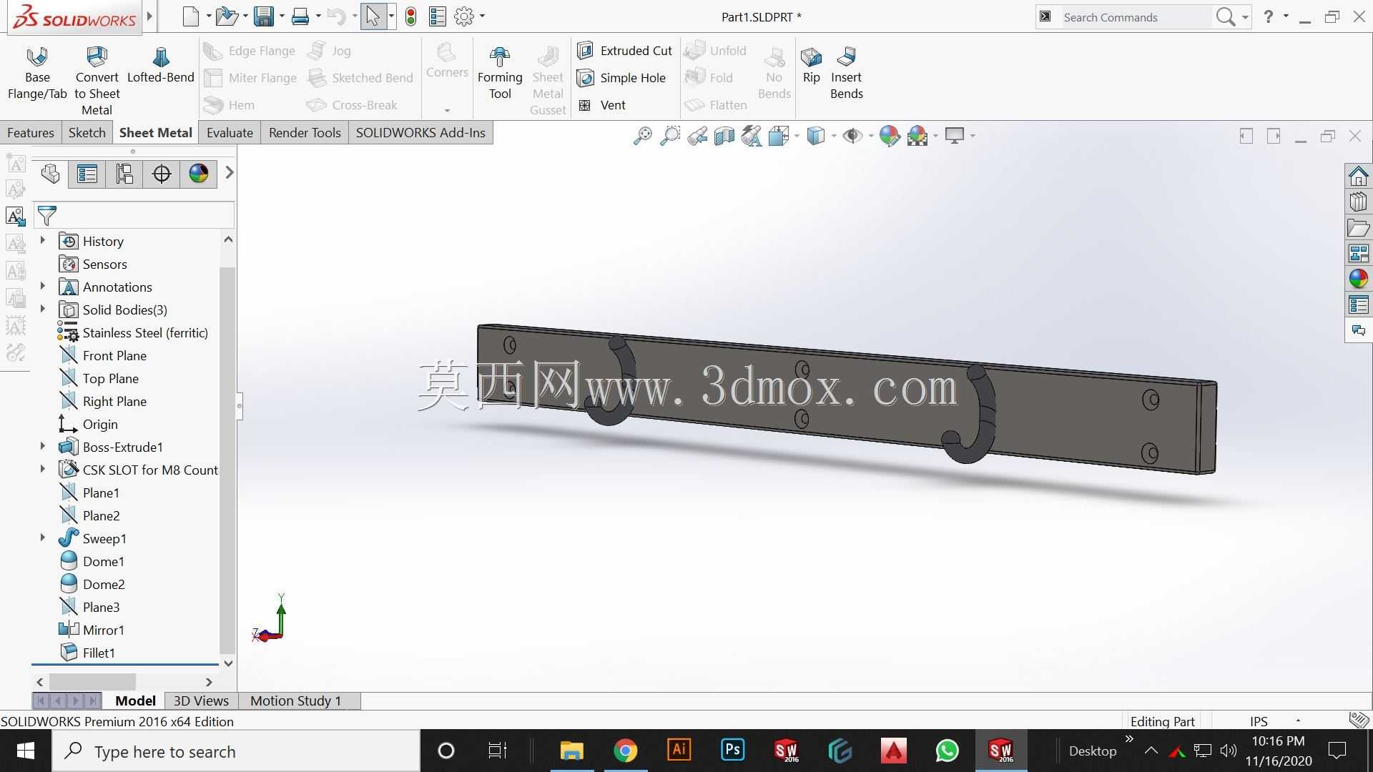Open the FeatureManager Design Tree tab

(50, 174)
